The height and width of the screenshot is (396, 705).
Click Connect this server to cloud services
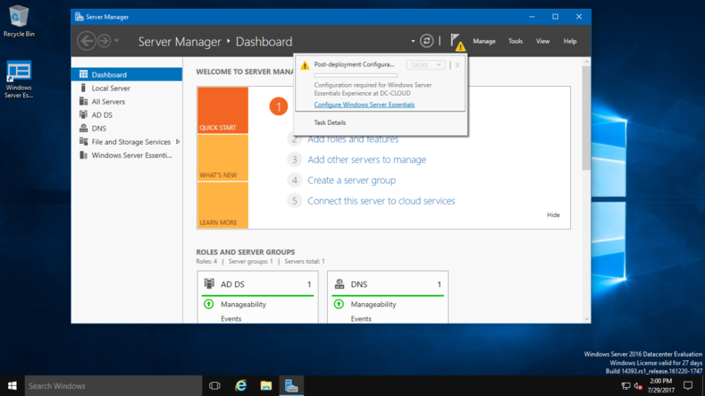tap(381, 200)
